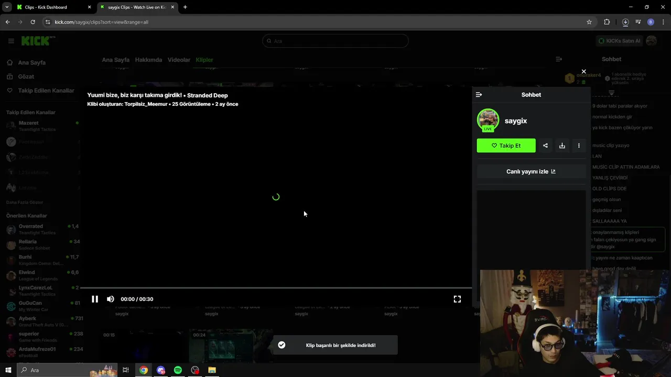Screen dimensions: 671x377
Task: Select the channel Ana Sayfa tab
Action: [x=115, y=60]
